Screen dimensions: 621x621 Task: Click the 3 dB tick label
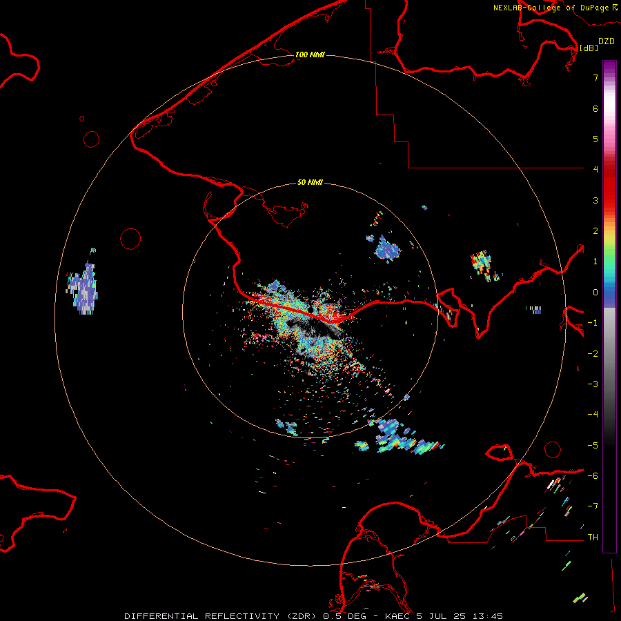[x=595, y=200]
